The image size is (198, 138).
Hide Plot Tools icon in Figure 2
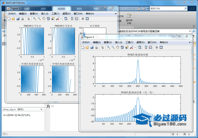click(157, 47)
